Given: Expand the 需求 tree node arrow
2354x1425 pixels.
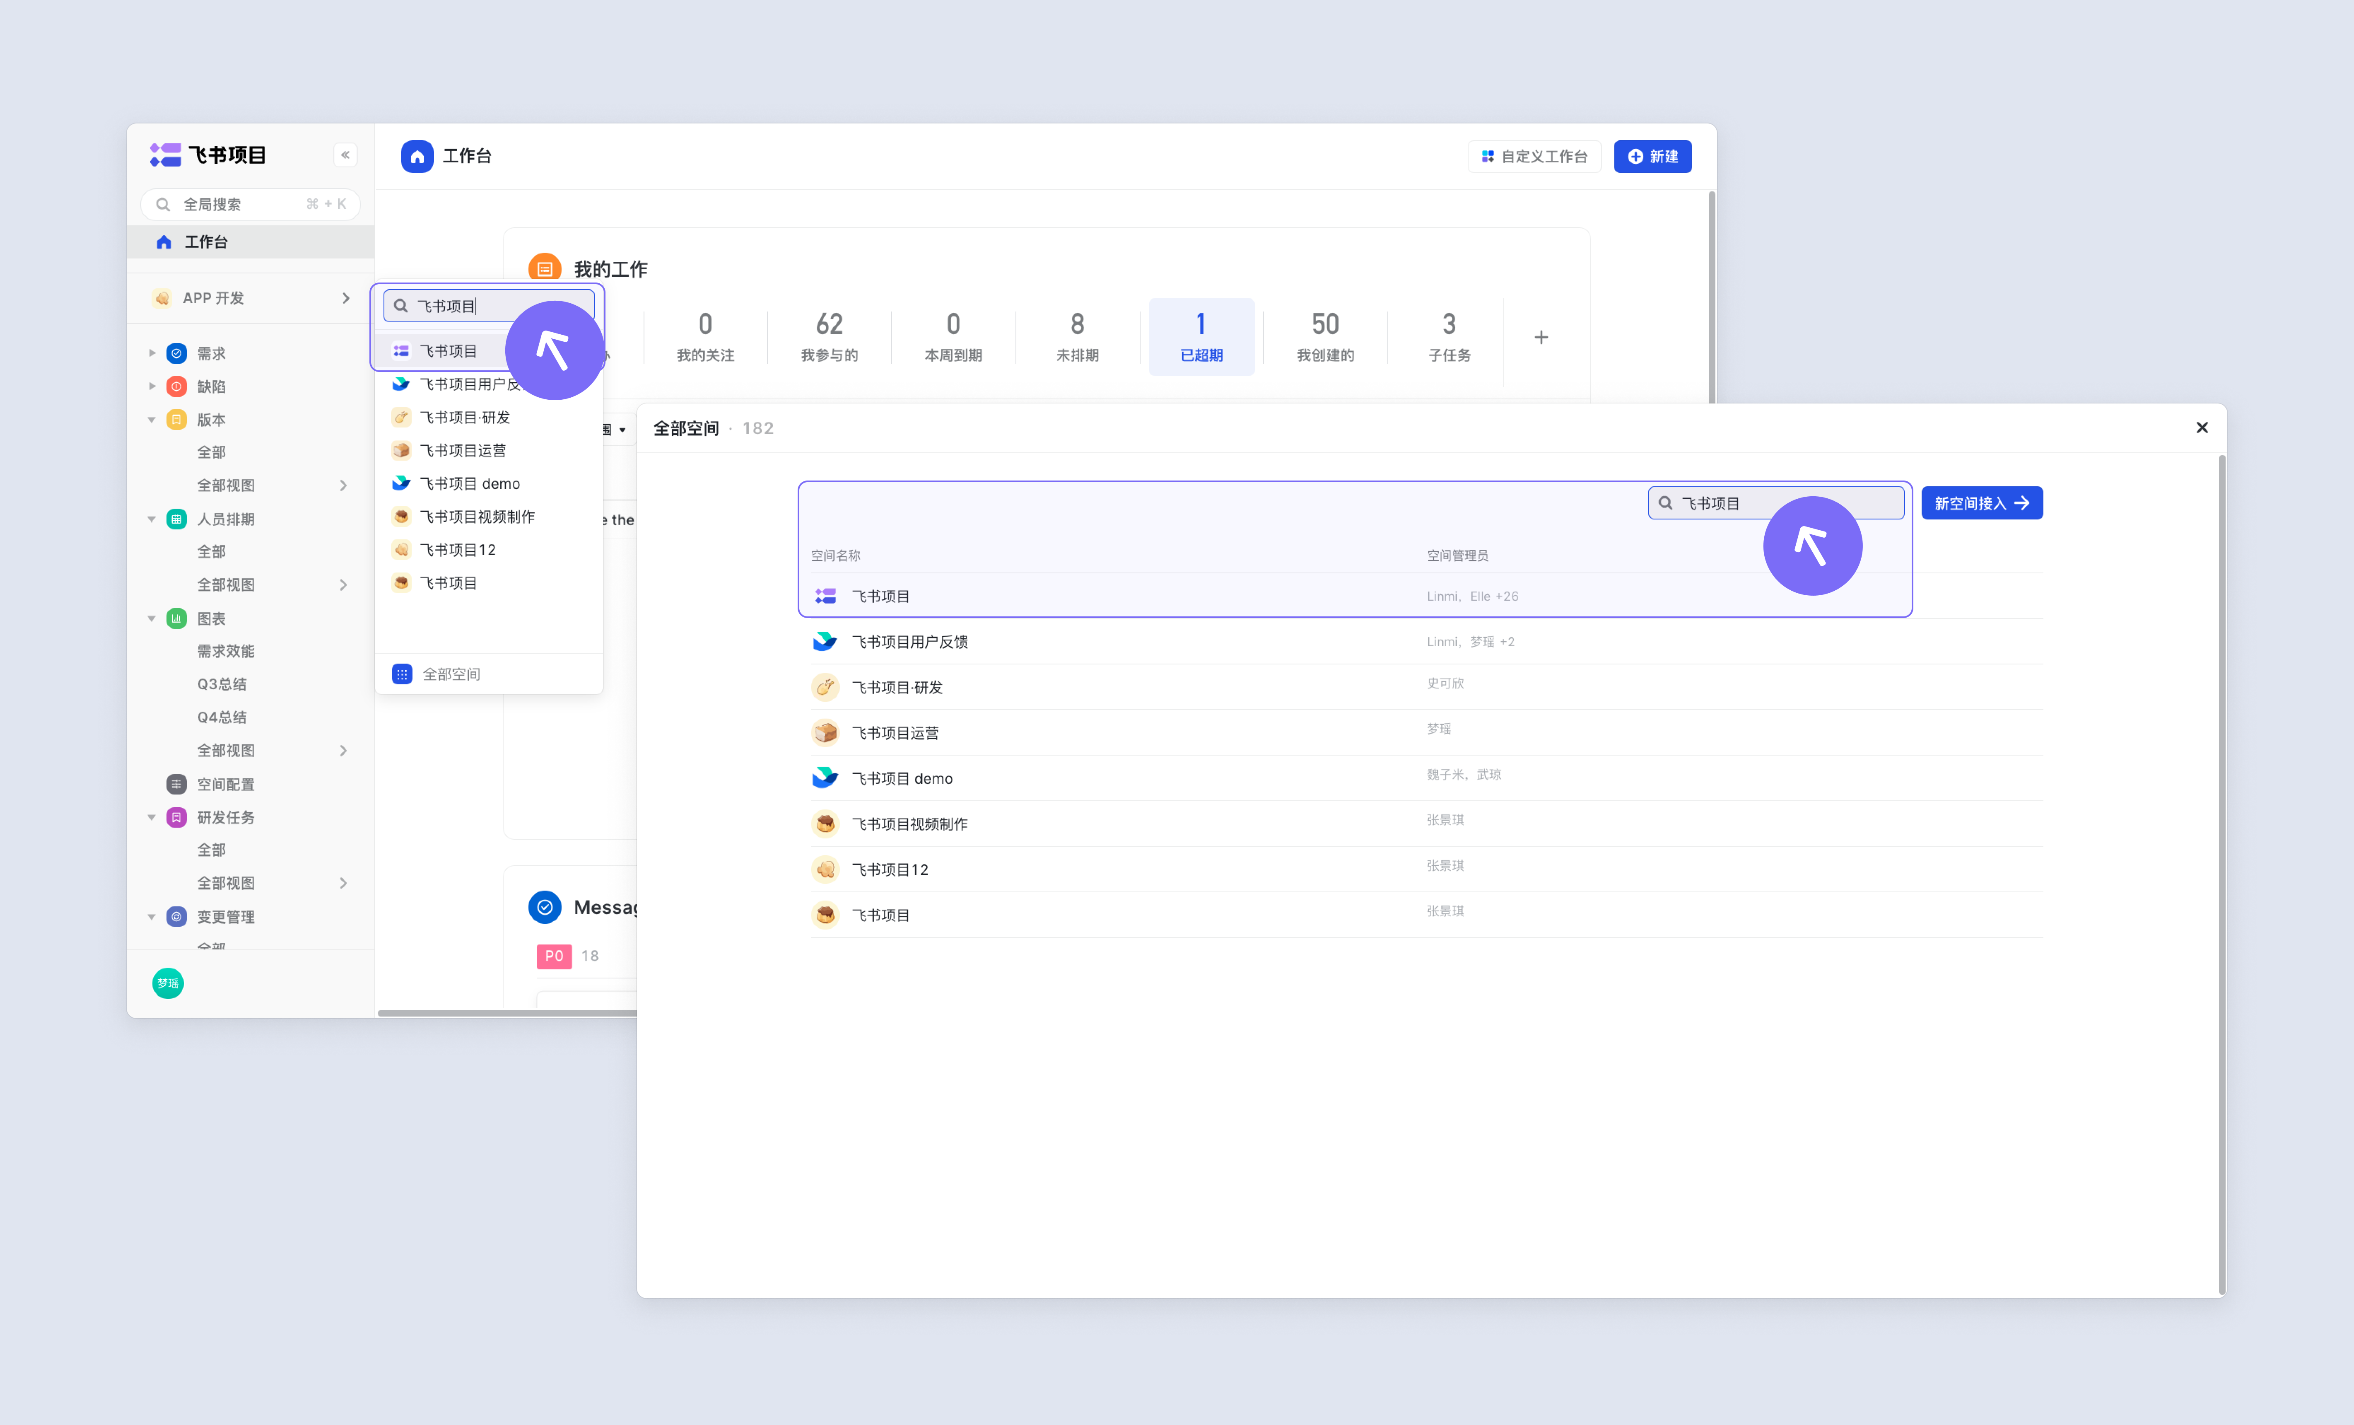Looking at the screenshot, I should (x=152, y=354).
